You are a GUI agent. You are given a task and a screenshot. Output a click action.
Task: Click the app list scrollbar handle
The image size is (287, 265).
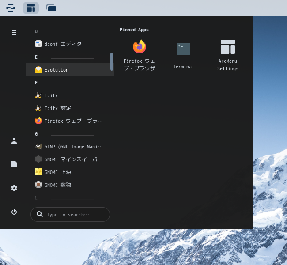(112, 61)
